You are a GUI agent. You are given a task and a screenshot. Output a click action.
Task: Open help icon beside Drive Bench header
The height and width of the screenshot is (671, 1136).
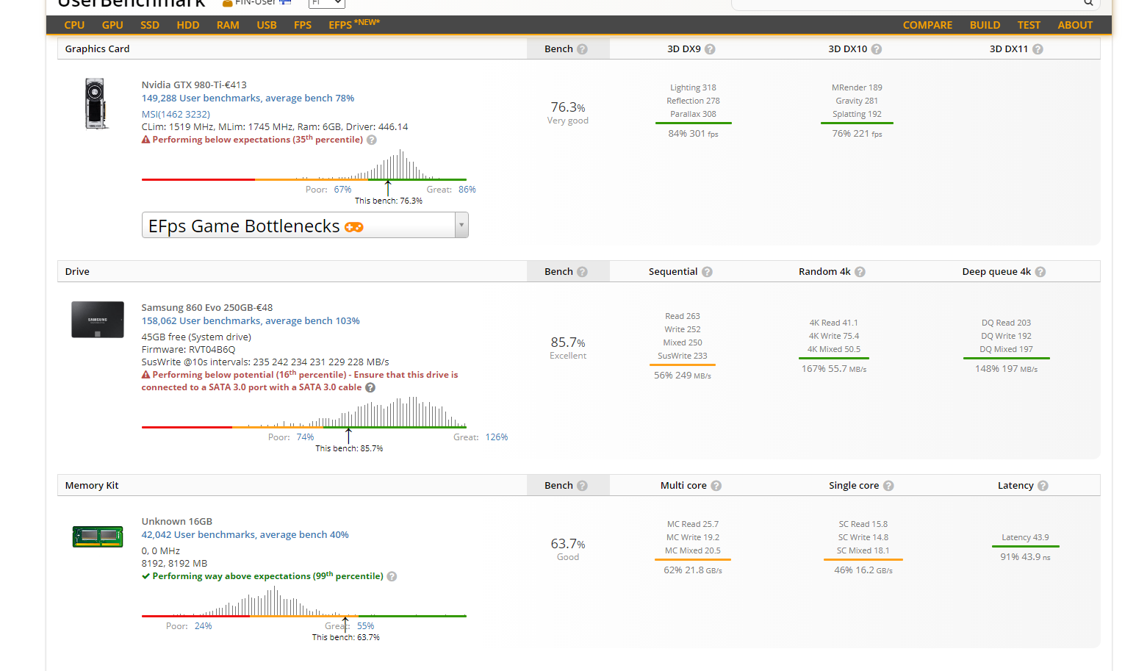[582, 272]
